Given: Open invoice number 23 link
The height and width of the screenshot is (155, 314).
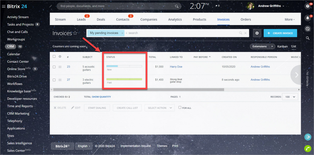Looking at the screenshot, I should 68,67.
